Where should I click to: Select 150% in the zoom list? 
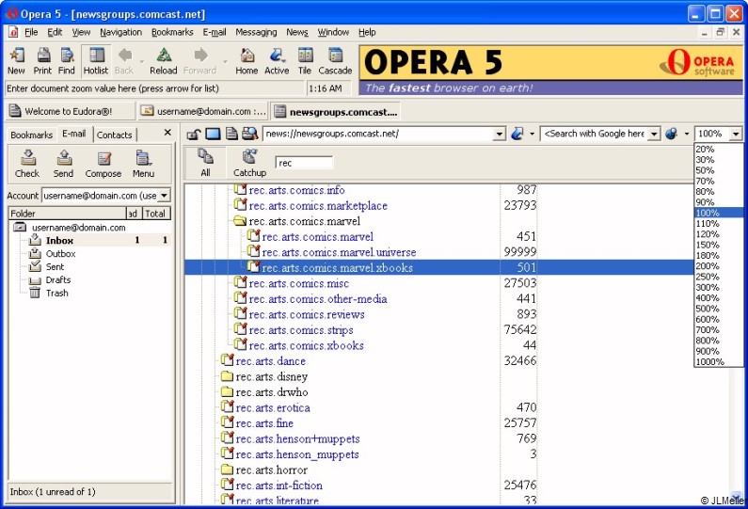pyautogui.click(x=719, y=245)
